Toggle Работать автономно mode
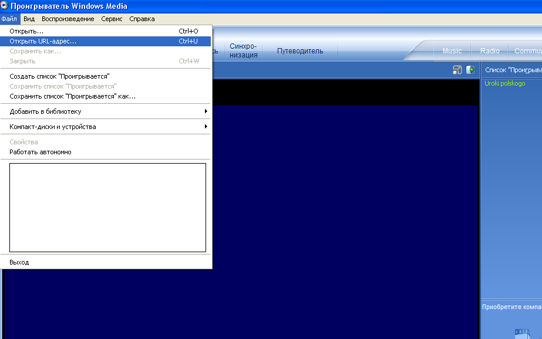This screenshot has width=542, height=339. [106, 152]
